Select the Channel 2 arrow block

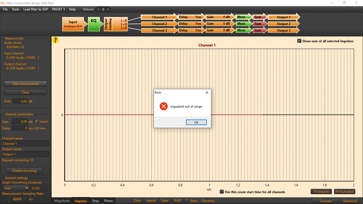click(x=159, y=24)
